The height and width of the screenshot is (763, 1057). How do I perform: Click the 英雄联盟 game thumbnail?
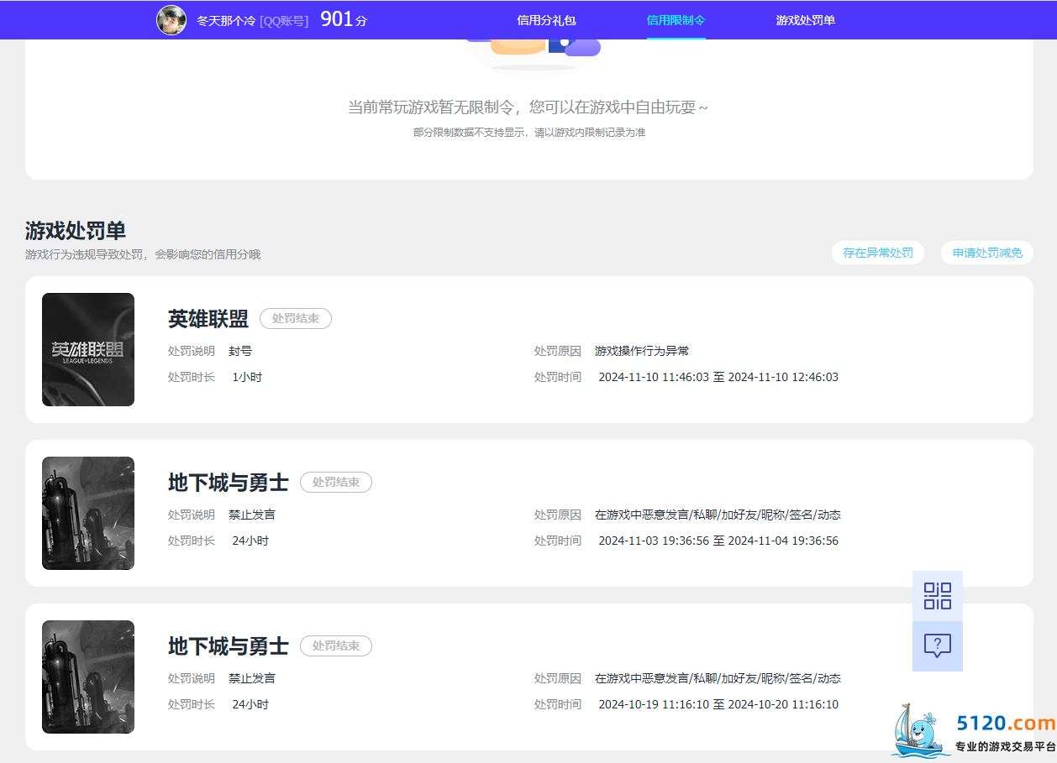[x=88, y=349]
